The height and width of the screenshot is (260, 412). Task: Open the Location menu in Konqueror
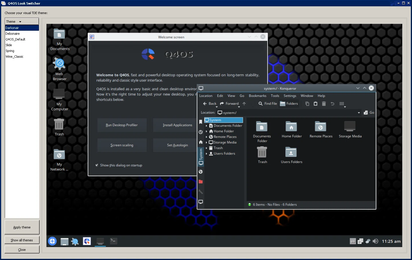(x=206, y=96)
